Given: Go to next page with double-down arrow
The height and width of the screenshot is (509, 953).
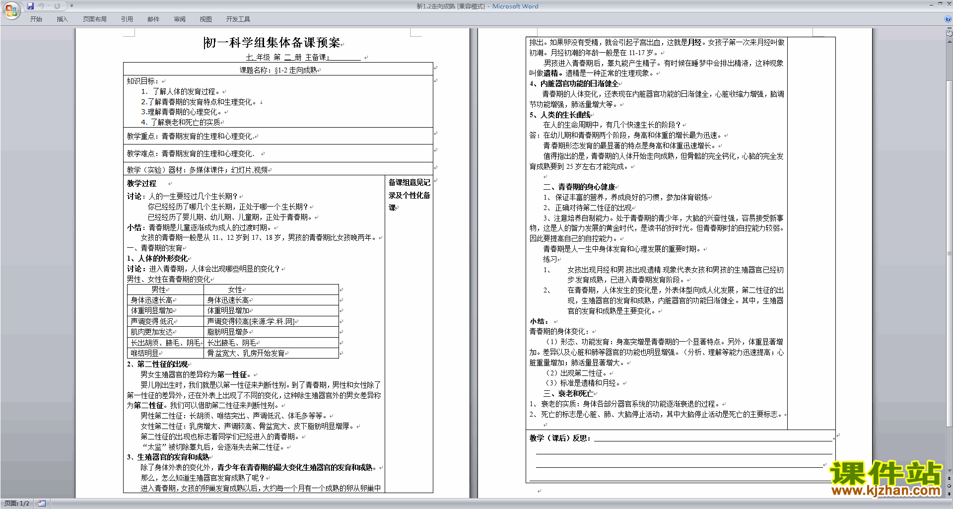Looking at the screenshot, I should 950,494.
